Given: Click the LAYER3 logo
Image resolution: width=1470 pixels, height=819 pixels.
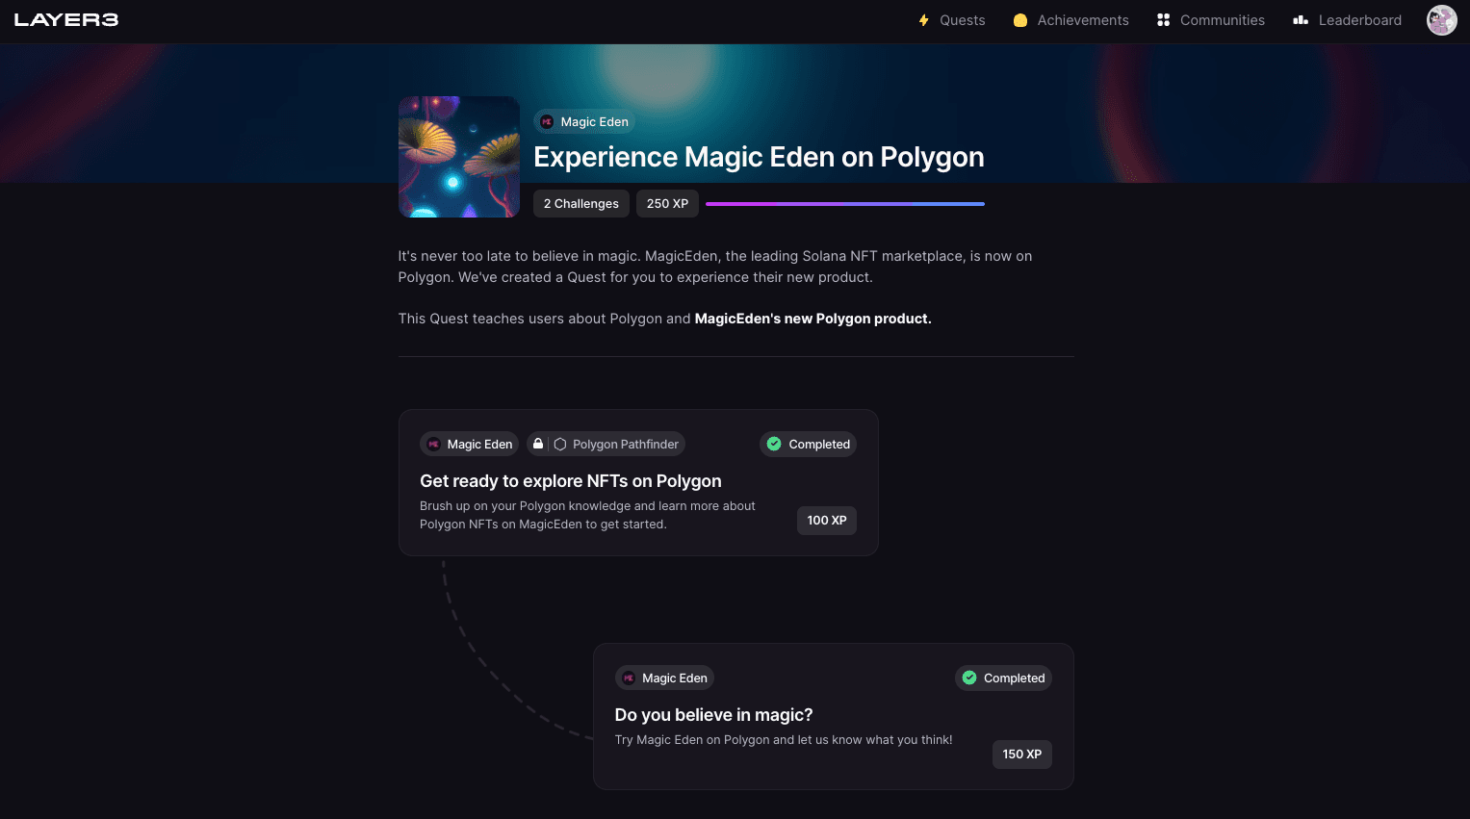Looking at the screenshot, I should pyautogui.click(x=66, y=20).
